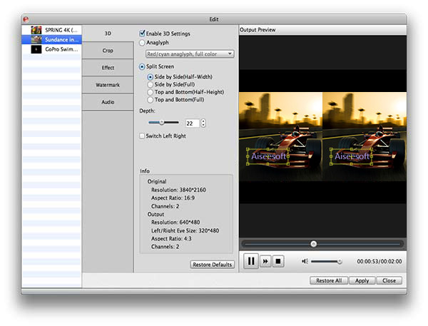The image size is (428, 326).
Task: Disable the Enable 3D Settings checkbox
Action: point(142,34)
